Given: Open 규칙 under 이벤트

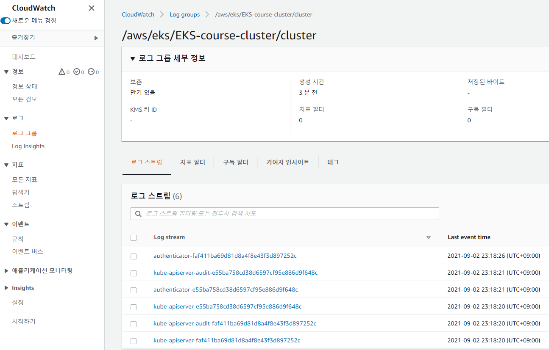Looking at the screenshot, I should [x=18, y=239].
